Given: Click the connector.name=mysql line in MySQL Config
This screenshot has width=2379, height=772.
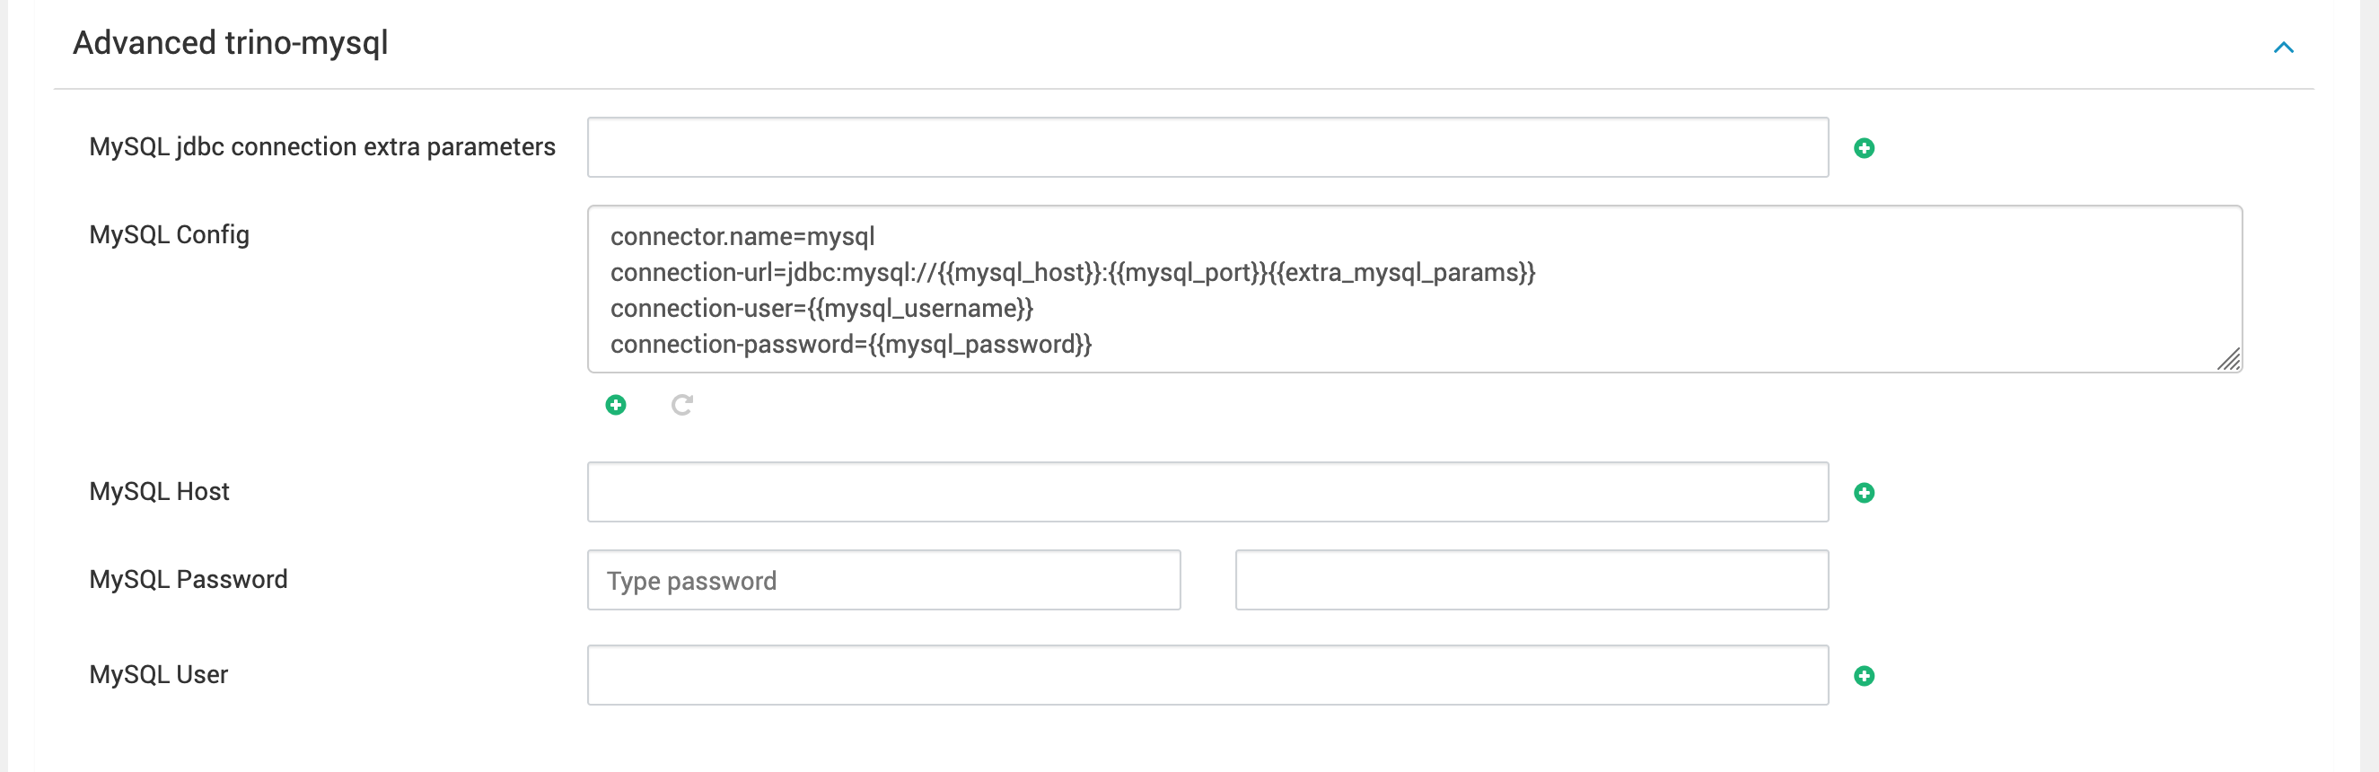Looking at the screenshot, I should pos(742,236).
